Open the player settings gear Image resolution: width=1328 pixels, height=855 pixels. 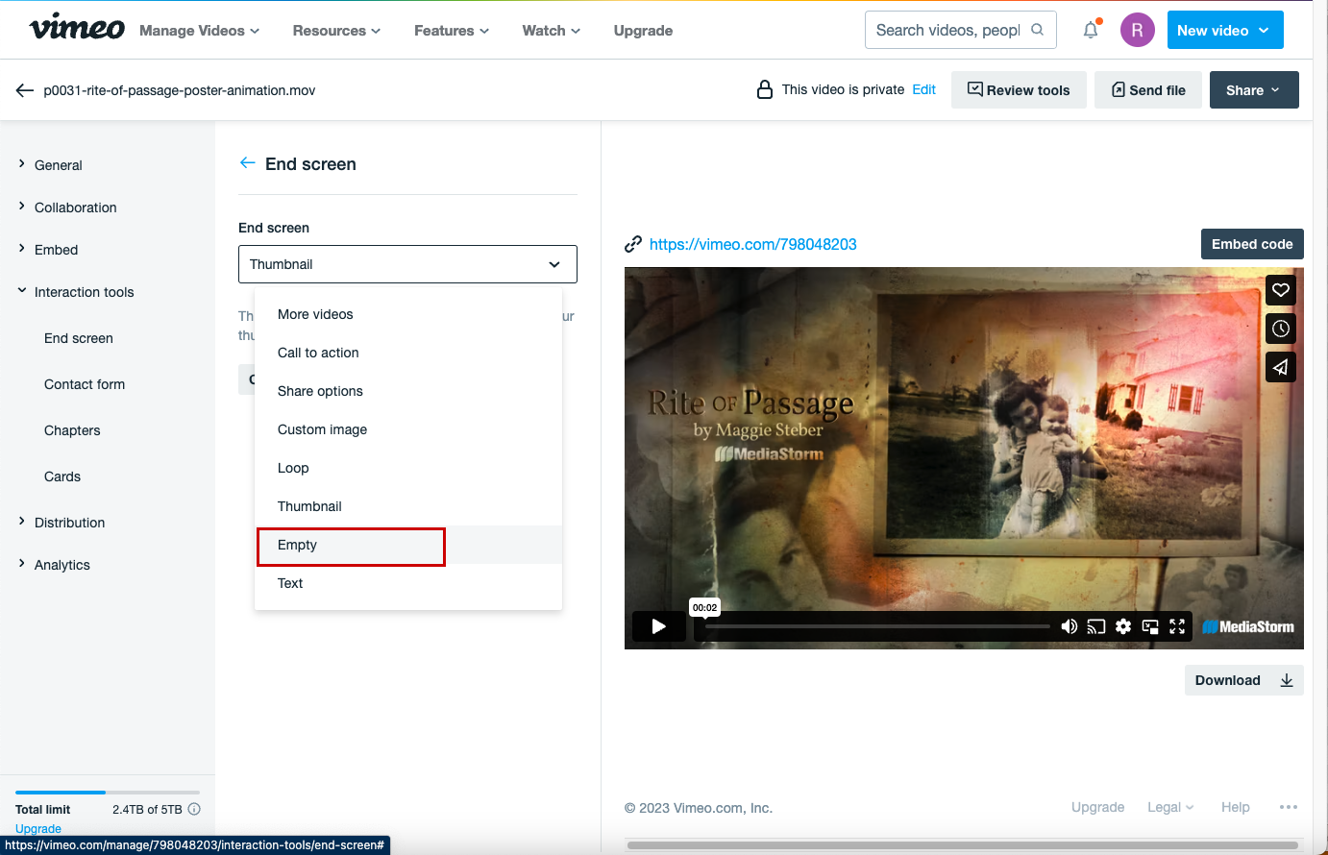coord(1122,626)
